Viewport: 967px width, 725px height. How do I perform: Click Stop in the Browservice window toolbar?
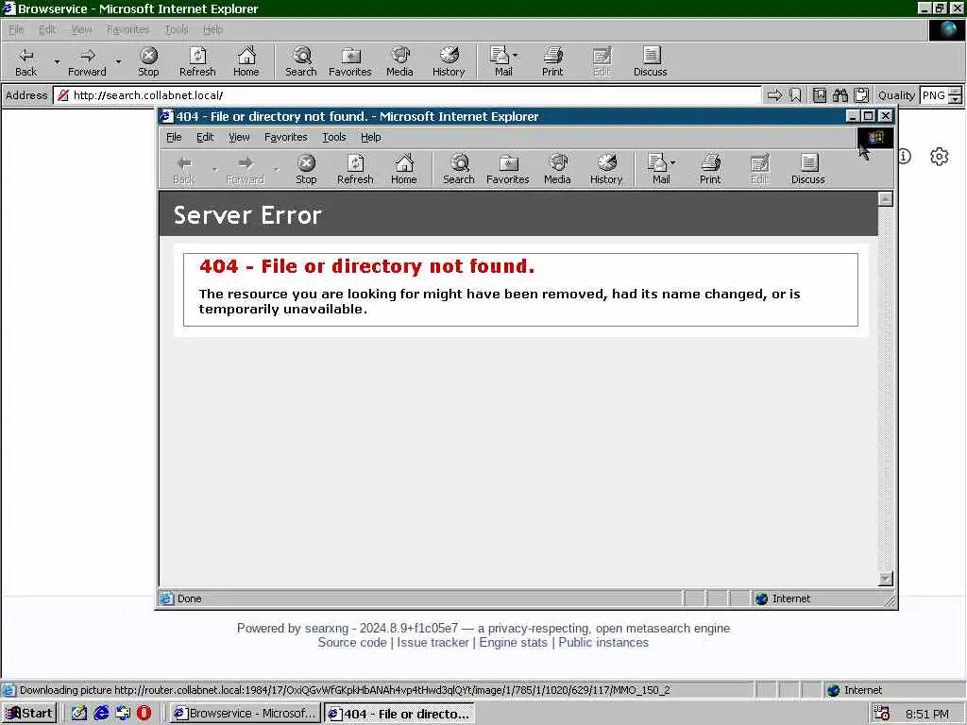pos(148,61)
